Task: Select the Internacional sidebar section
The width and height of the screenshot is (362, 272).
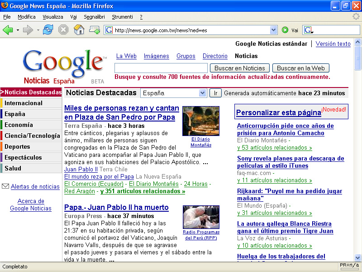Action: tap(31, 103)
